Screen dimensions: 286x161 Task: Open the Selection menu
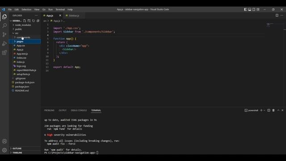(26, 9)
